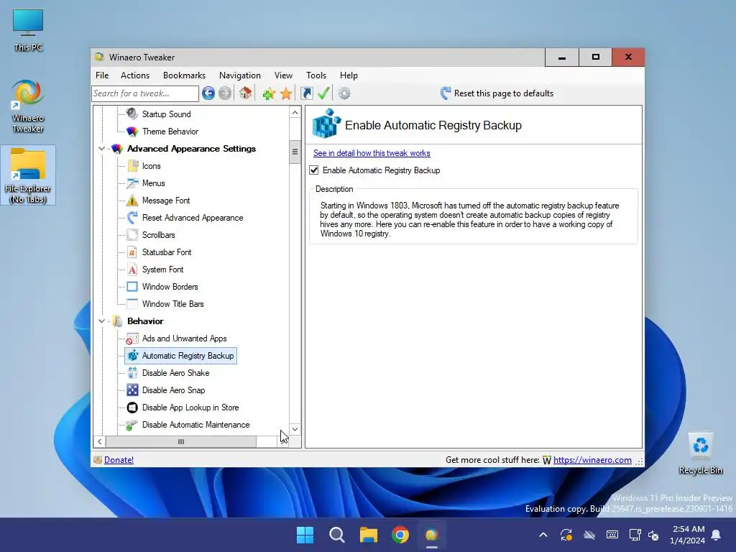
Task: Click the Ads and Unwanted Apps icon
Action: (132, 339)
